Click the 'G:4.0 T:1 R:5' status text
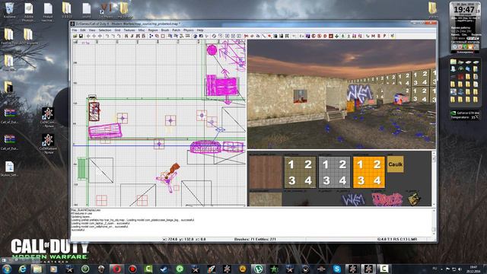Screen dimensions: 487x274 (397, 239)
